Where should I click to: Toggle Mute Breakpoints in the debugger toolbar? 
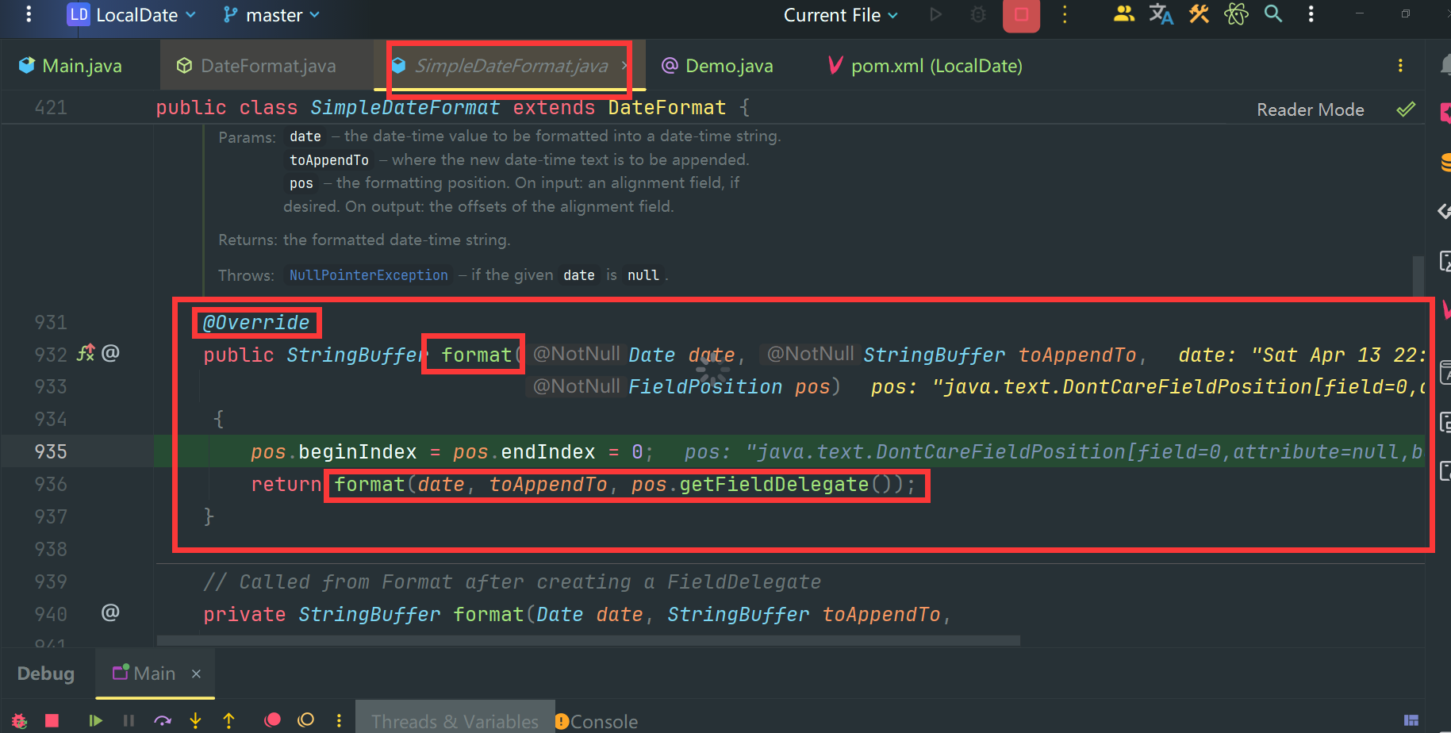[x=305, y=720]
